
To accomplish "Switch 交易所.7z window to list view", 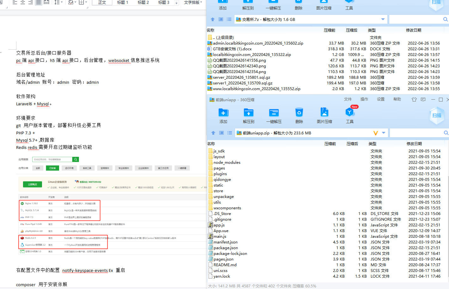I will click(229, 20).
